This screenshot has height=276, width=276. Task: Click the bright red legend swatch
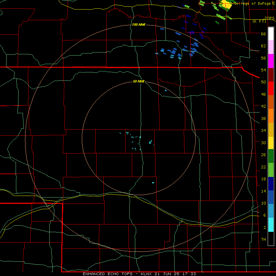click(271, 88)
